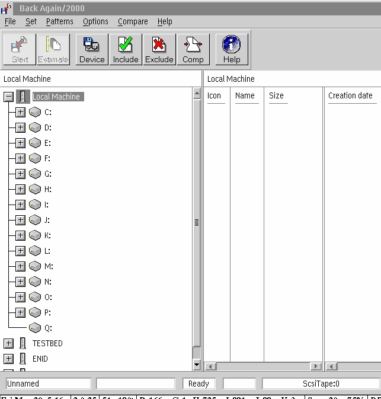
Task: Click the G: drive icon
Action: click(x=35, y=174)
